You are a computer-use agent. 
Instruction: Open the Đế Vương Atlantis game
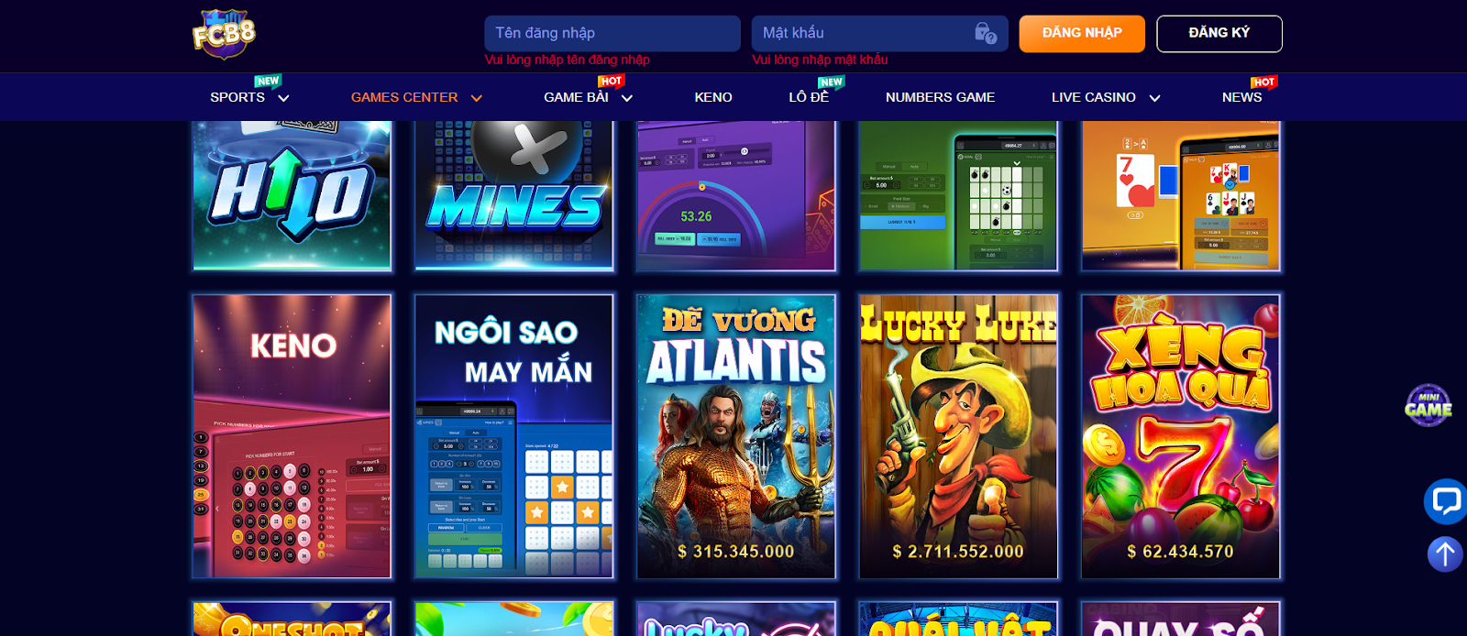[736, 436]
